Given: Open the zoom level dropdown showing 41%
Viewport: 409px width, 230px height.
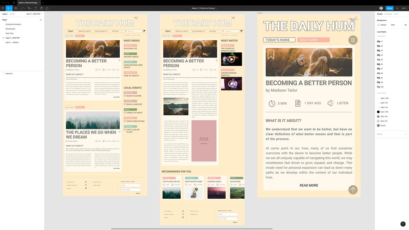Looking at the screenshot, I should pos(404,8).
